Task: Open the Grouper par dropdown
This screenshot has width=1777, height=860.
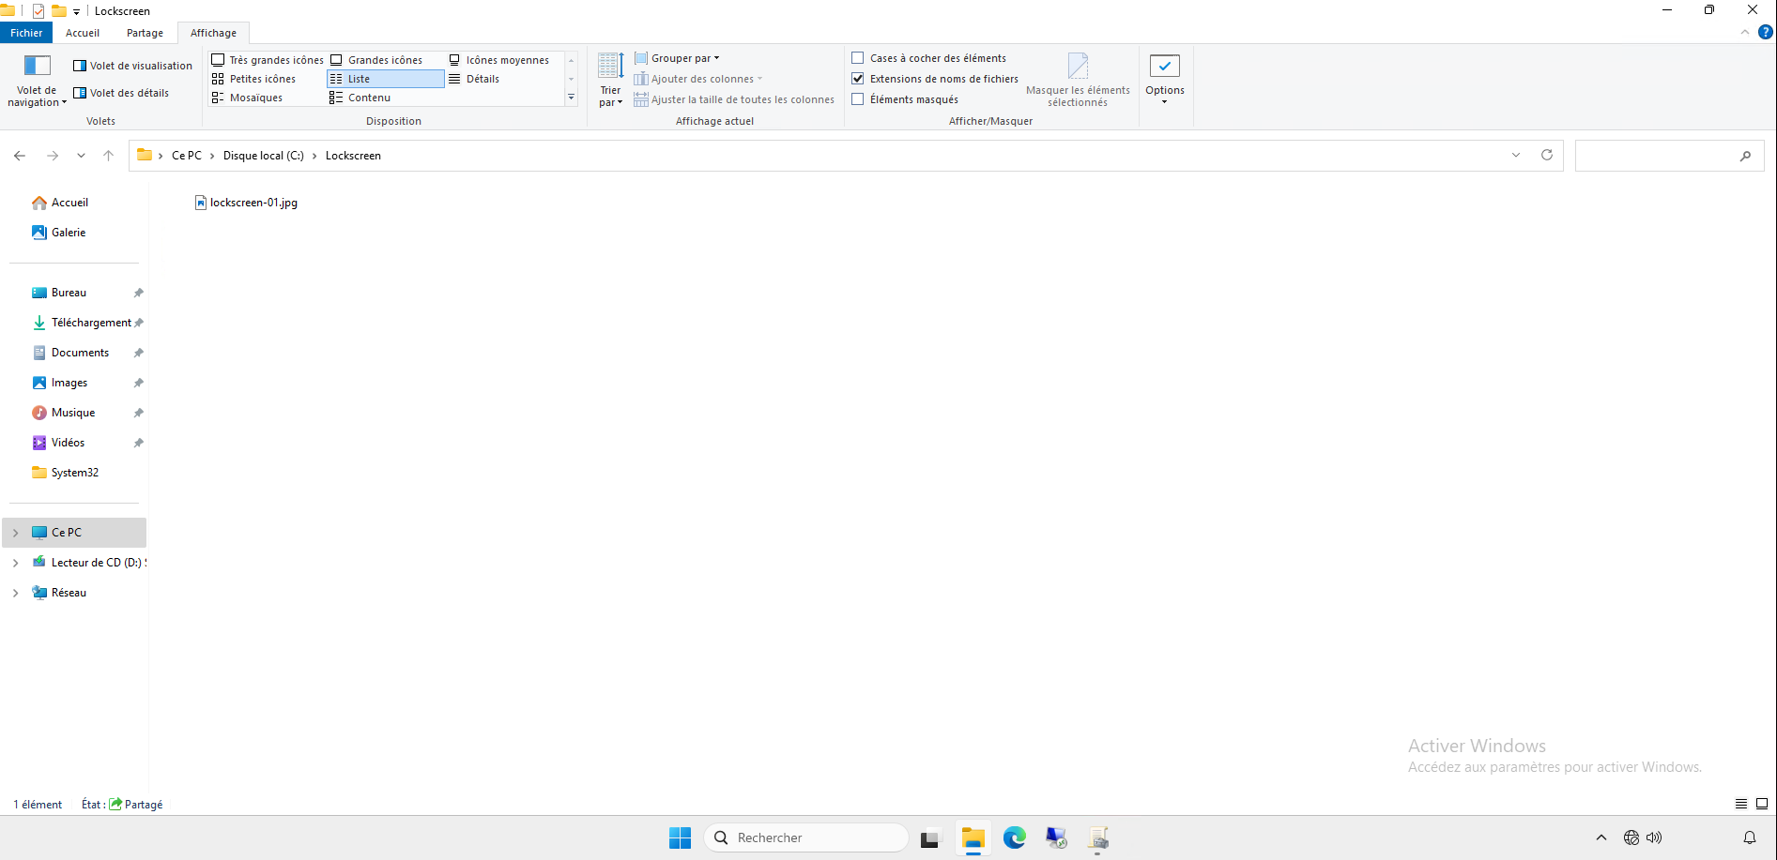Action: click(x=678, y=58)
